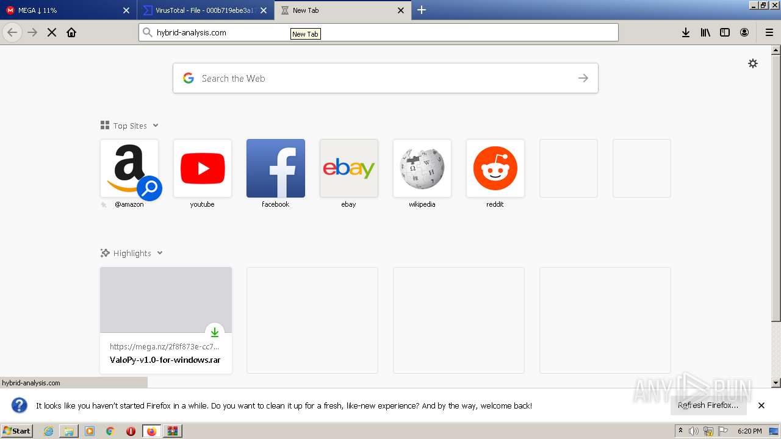Open ValoPy-v1.0-for-windows.rar highlight card
The width and height of the screenshot is (781, 439).
166,320
